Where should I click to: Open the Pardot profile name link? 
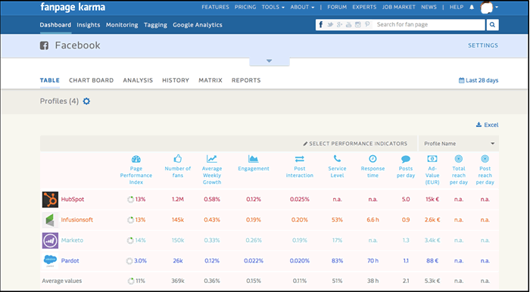point(70,261)
